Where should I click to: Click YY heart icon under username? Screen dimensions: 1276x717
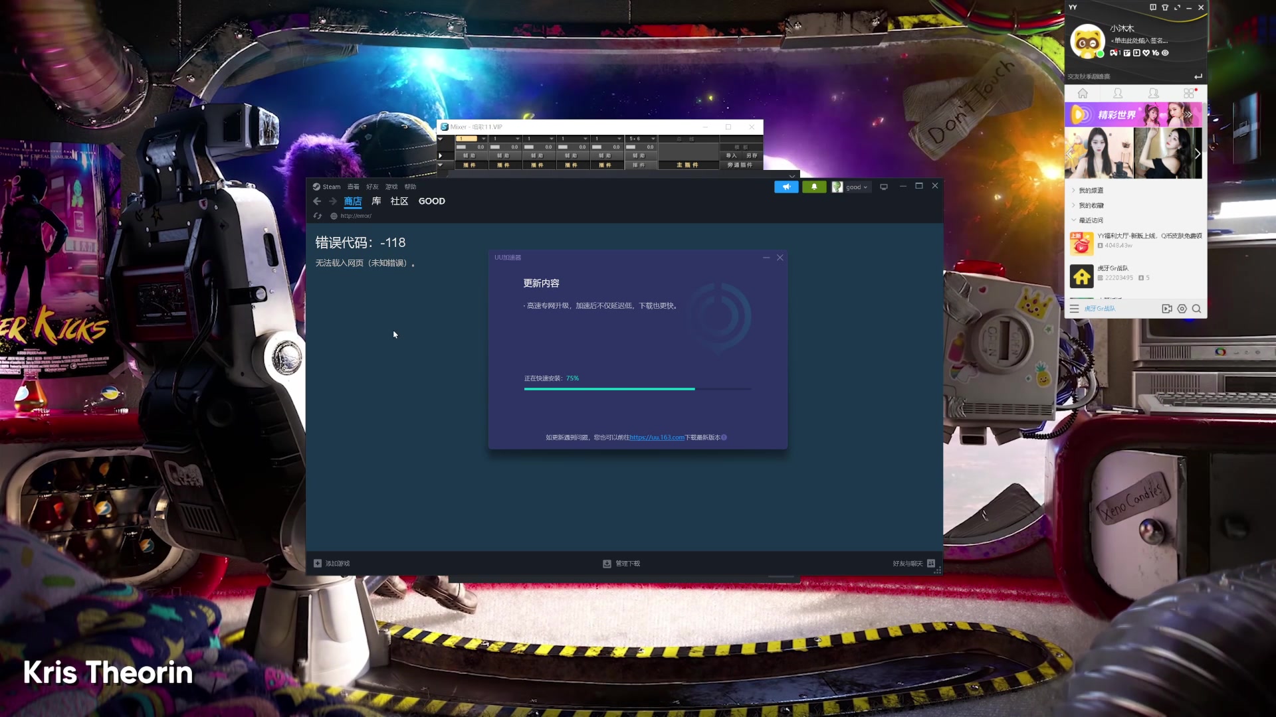pyautogui.click(x=1146, y=53)
